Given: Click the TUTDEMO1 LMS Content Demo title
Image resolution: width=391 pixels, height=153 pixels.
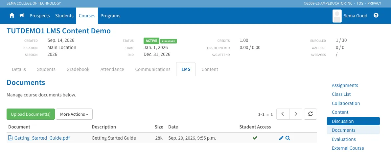Looking at the screenshot, I should click(x=58, y=31).
